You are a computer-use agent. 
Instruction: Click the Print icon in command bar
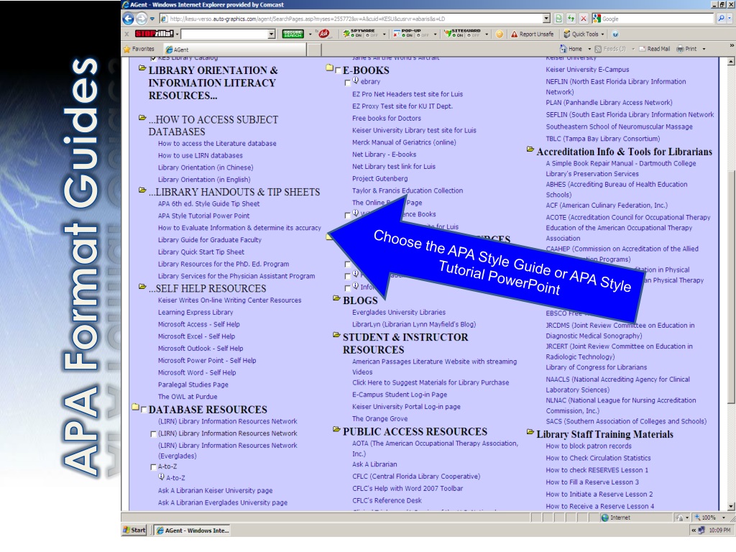coord(680,49)
